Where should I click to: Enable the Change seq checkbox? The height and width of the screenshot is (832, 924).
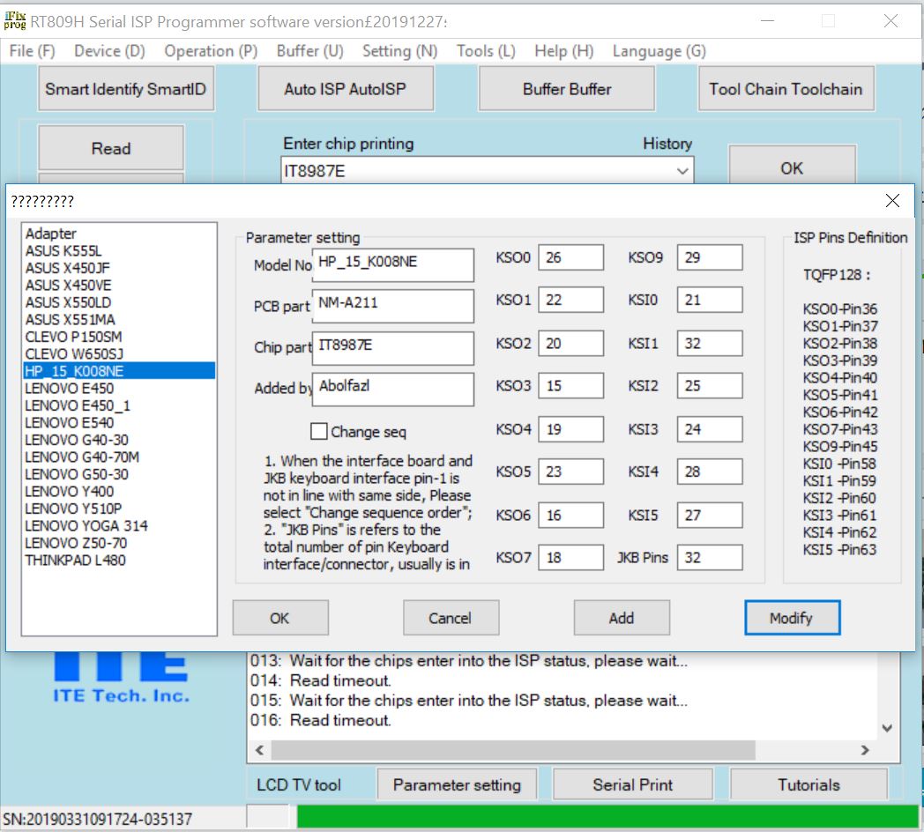pos(319,431)
